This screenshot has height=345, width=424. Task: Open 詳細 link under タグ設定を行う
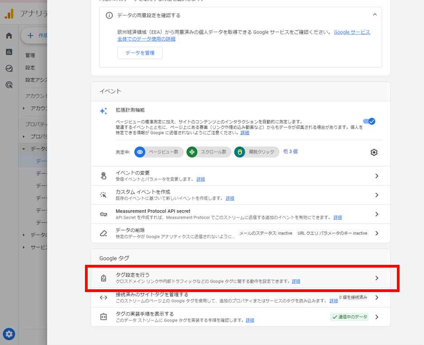(x=296, y=281)
